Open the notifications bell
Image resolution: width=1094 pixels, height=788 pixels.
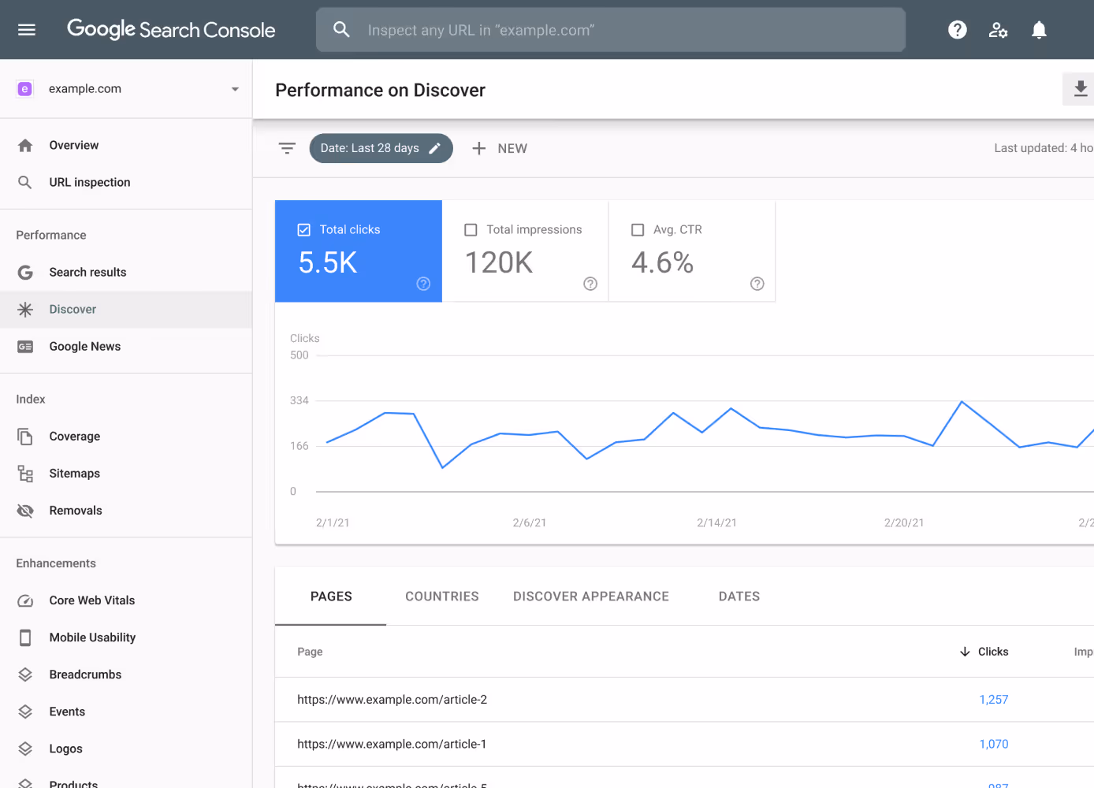pyautogui.click(x=1040, y=30)
